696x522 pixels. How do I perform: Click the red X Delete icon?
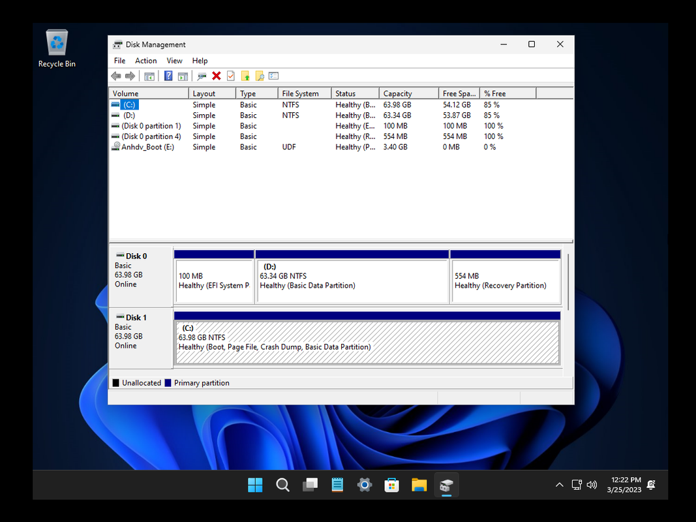coord(217,76)
